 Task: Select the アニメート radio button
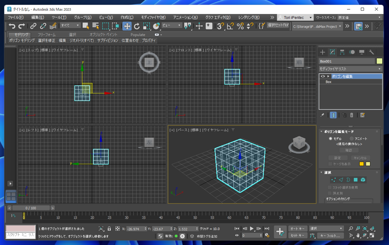click(x=351, y=139)
